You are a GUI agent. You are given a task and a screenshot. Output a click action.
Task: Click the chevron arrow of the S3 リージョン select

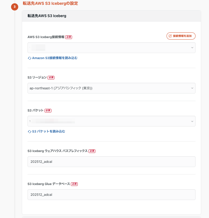click(x=192, y=88)
